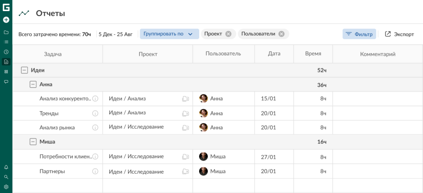The height and width of the screenshot is (193, 423).
Task: Click info icon for Анализ рынка task
Action: (x=95, y=128)
